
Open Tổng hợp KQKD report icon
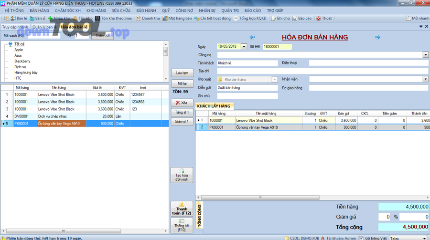coord(250,19)
